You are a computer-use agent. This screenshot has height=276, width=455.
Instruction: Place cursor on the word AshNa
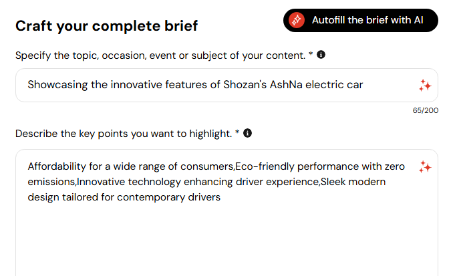click(x=286, y=85)
